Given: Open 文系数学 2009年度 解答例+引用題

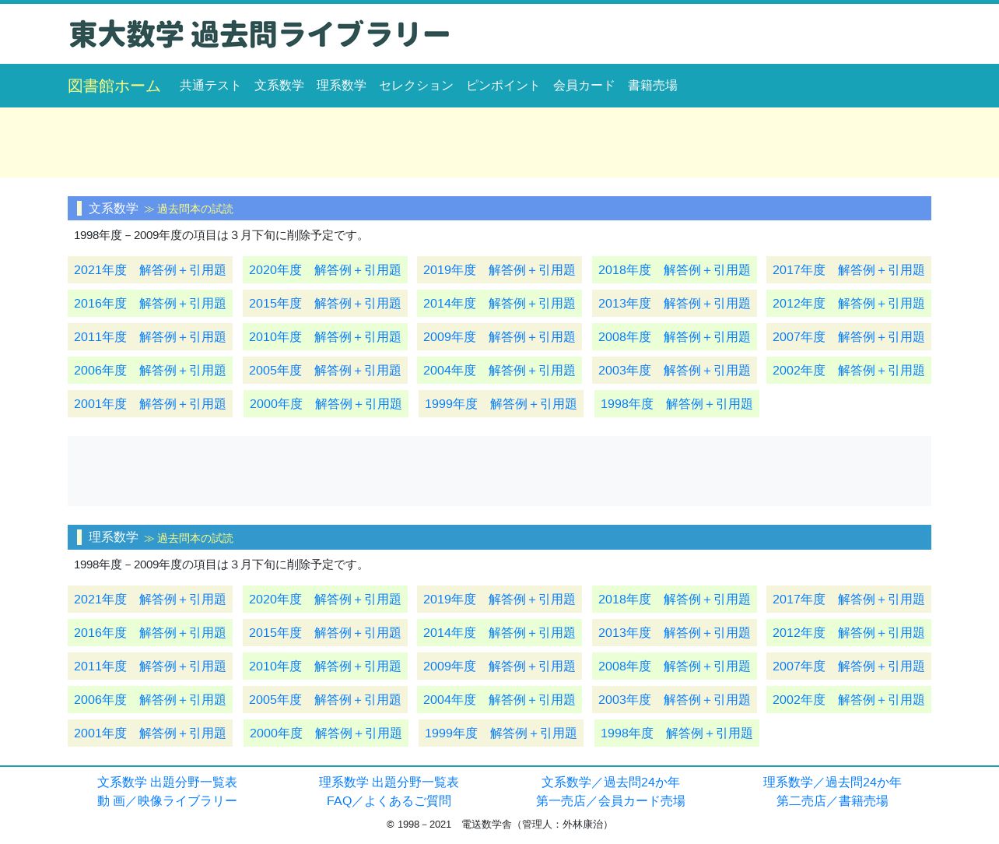Looking at the screenshot, I should 499,337.
